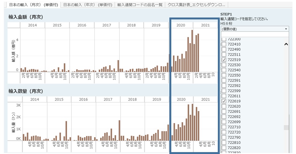The height and width of the screenshot is (154, 296).
Task: Check the 722611 checkbox
Action: (x=224, y=96)
